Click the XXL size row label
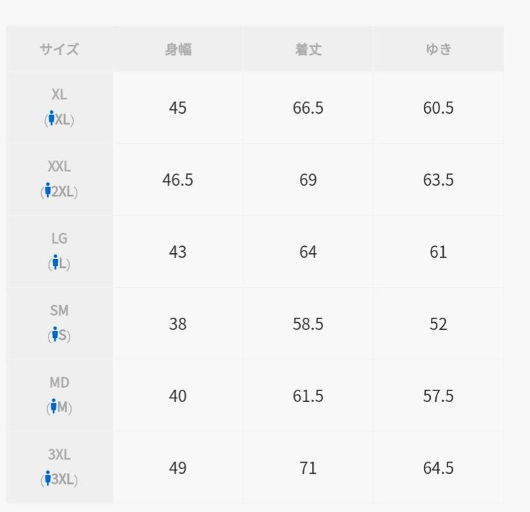Viewport: 530px width, 512px height. [59, 166]
